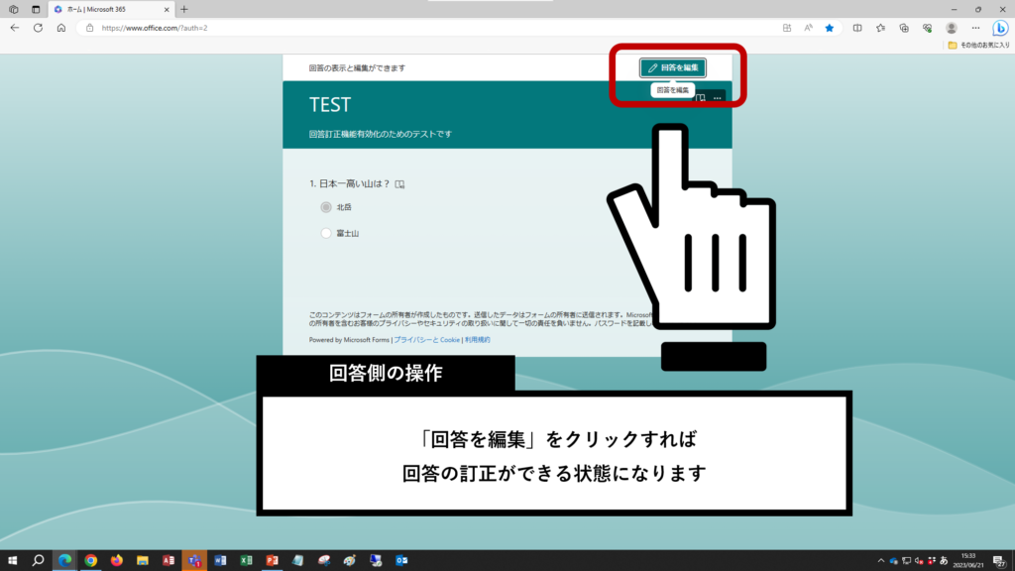The width and height of the screenshot is (1015, 571).
Task: Open Browser essentials heart icon
Action: [927, 28]
